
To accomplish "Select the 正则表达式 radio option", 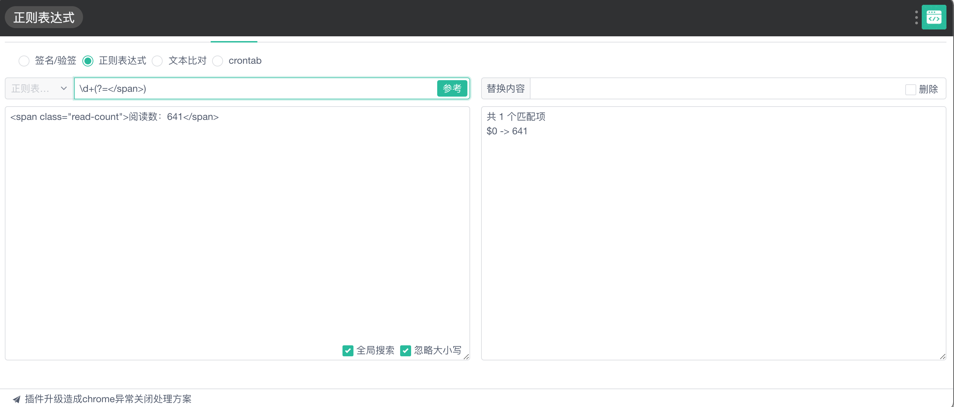I will (x=88, y=61).
